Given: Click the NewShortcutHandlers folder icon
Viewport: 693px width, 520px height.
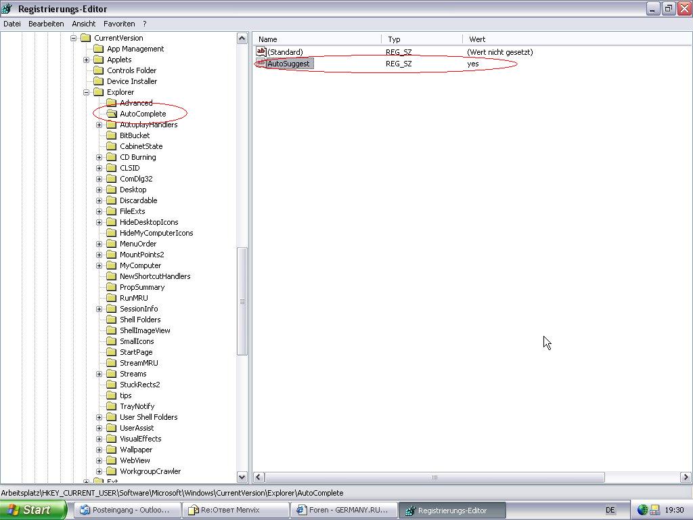Looking at the screenshot, I should 112,276.
